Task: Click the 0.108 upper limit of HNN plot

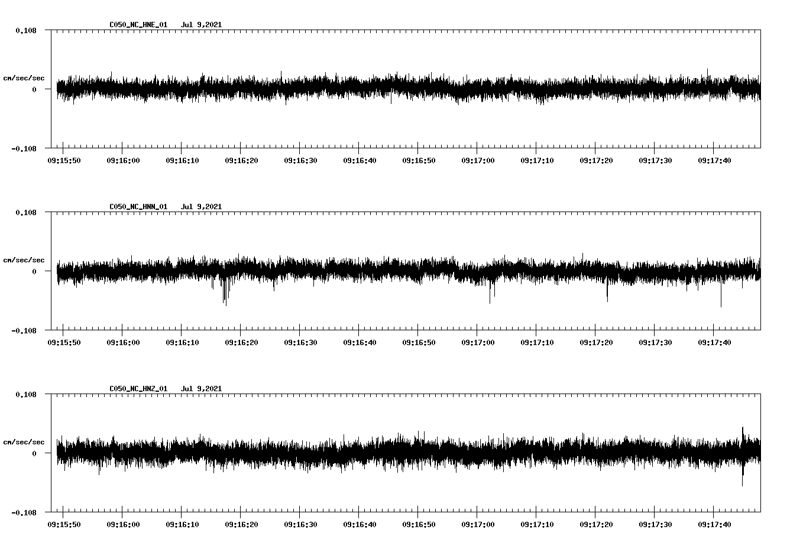Action: click(x=26, y=212)
